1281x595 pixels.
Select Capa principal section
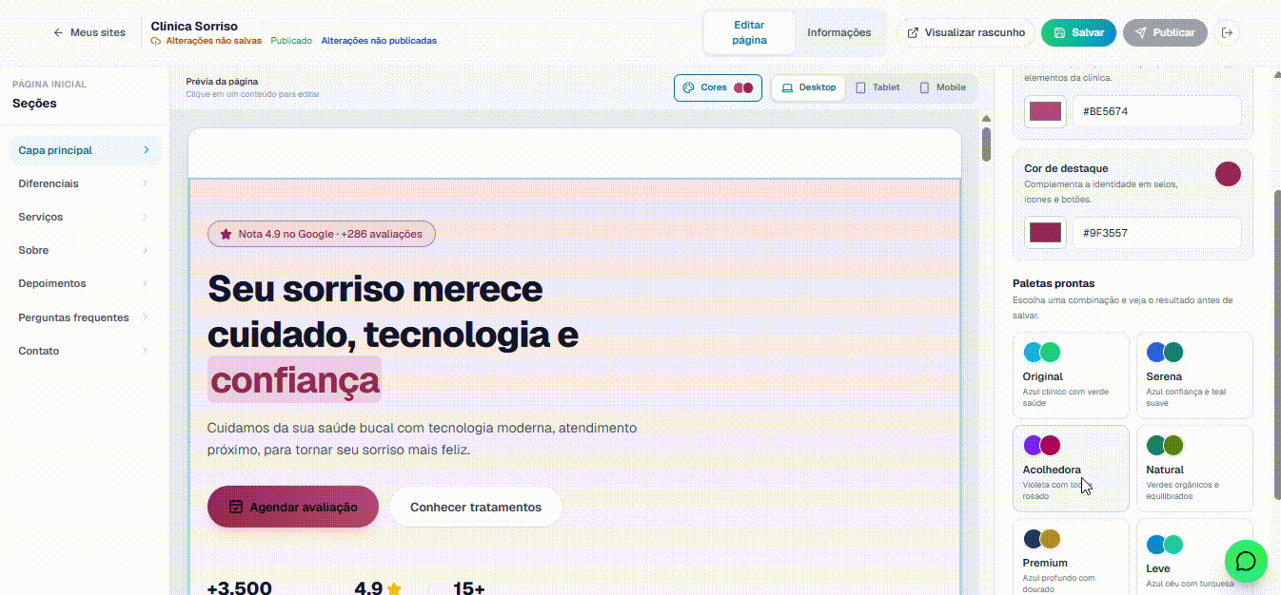click(85, 150)
